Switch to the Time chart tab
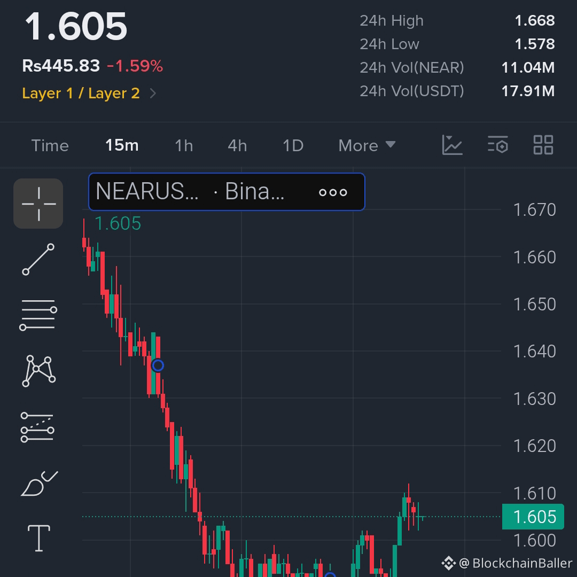This screenshot has height=577, width=577. [x=50, y=145]
